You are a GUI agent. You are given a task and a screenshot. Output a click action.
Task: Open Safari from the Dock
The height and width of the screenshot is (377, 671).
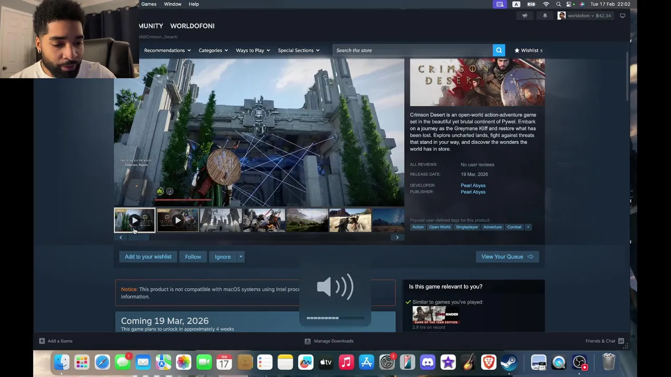click(102, 362)
